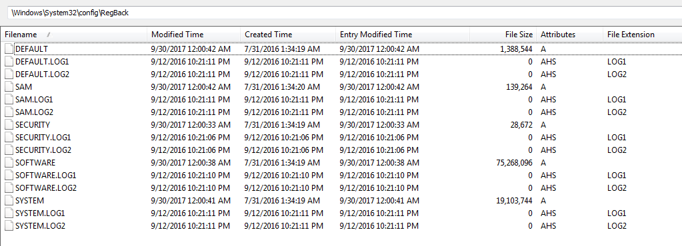682x246 pixels.
Task: Click SYSTEM modified time 9/30/2017 12:00:41 AM
Action: coord(191,200)
